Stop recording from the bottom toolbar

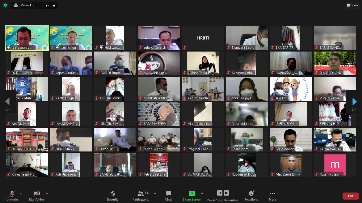(226, 193)
